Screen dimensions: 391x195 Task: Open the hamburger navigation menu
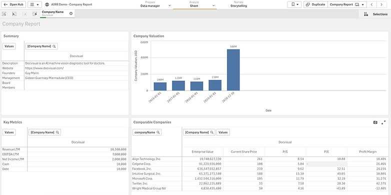34,4
